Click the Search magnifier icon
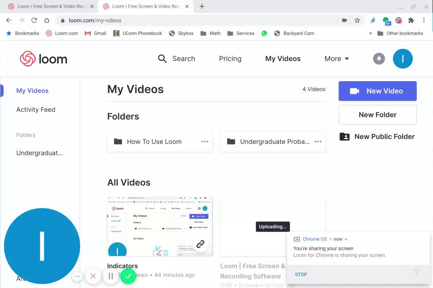 tap(162, 59)
